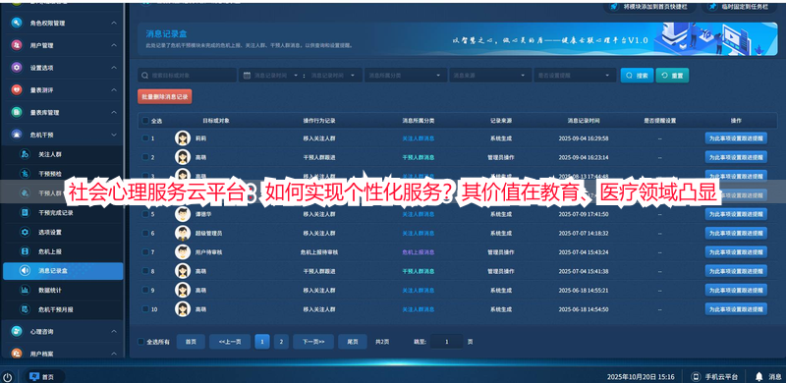Viewport: 786px width, 383px height.
Task: Click the 手机云平台 phone icon
Action: 696,376
